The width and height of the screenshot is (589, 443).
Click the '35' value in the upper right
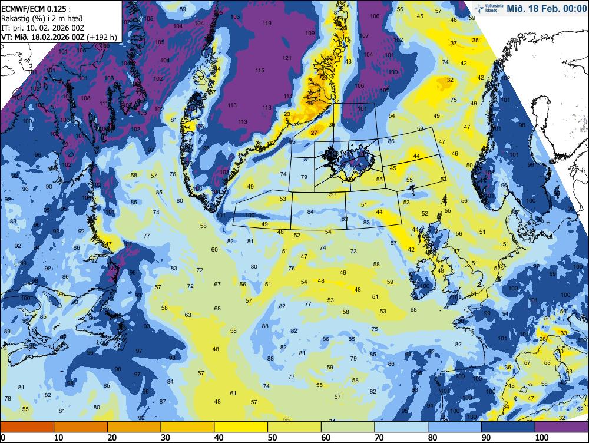pos(475,40)
